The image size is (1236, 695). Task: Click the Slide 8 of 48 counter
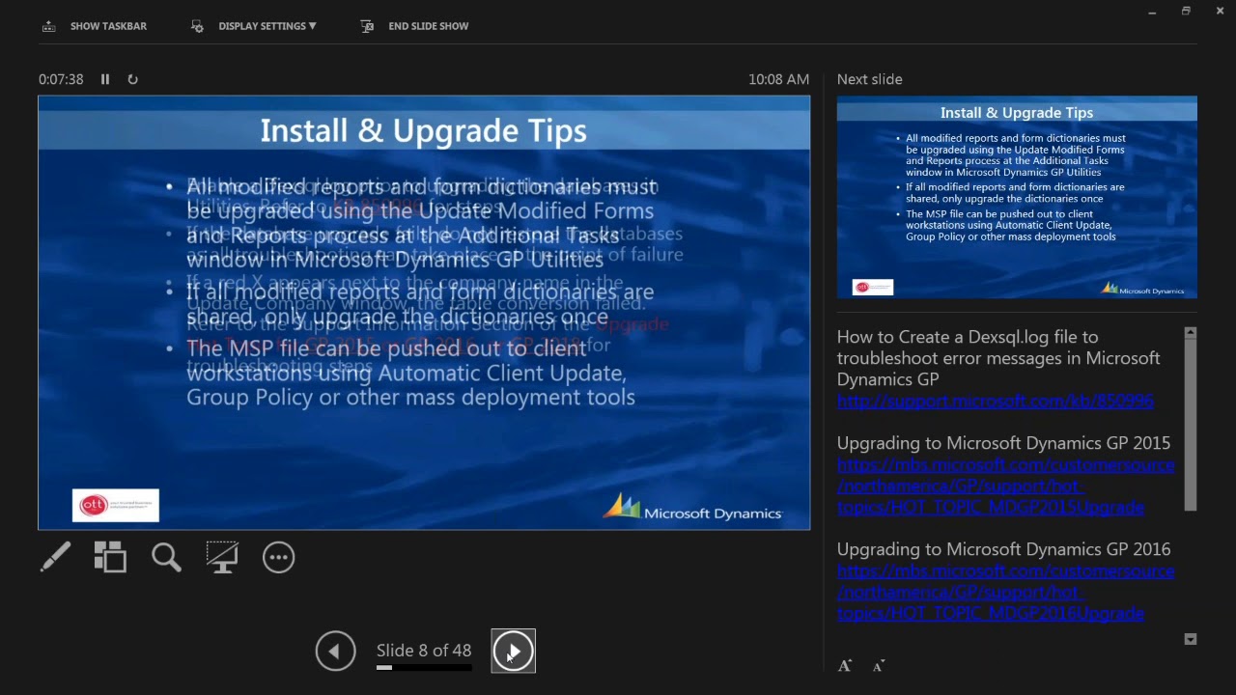[424, 651]
